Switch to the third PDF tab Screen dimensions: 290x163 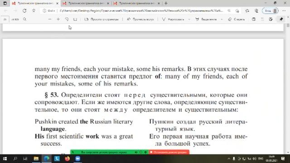tap(137, 3)
